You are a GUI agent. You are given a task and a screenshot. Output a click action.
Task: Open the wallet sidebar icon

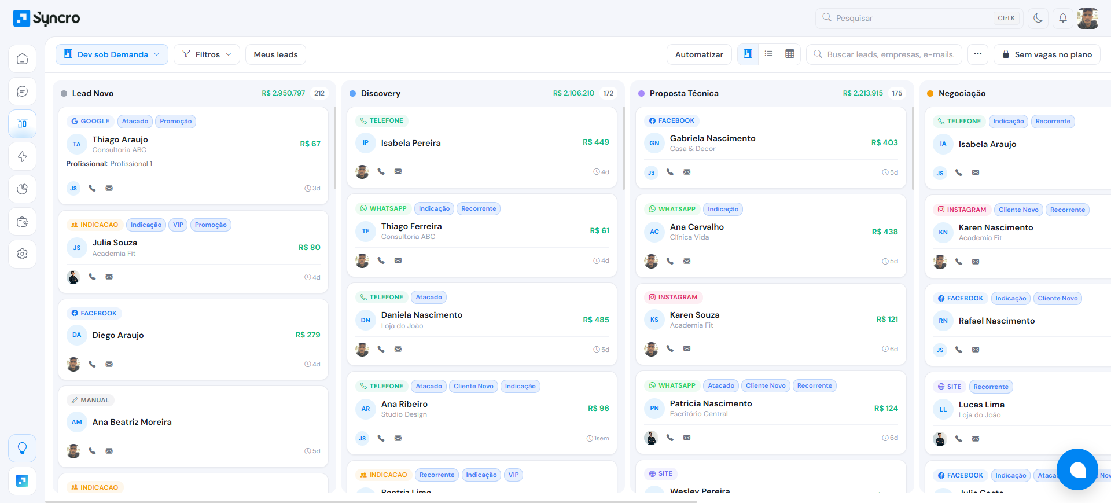(x=22, y=222)
